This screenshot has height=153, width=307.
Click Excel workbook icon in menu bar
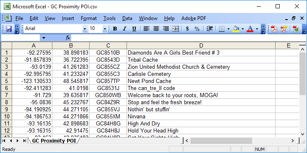coord(8,18)
